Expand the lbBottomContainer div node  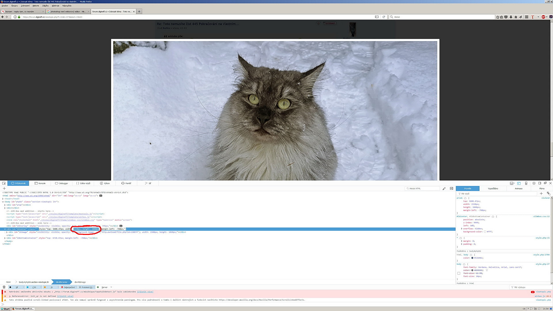tap(5, 238)
